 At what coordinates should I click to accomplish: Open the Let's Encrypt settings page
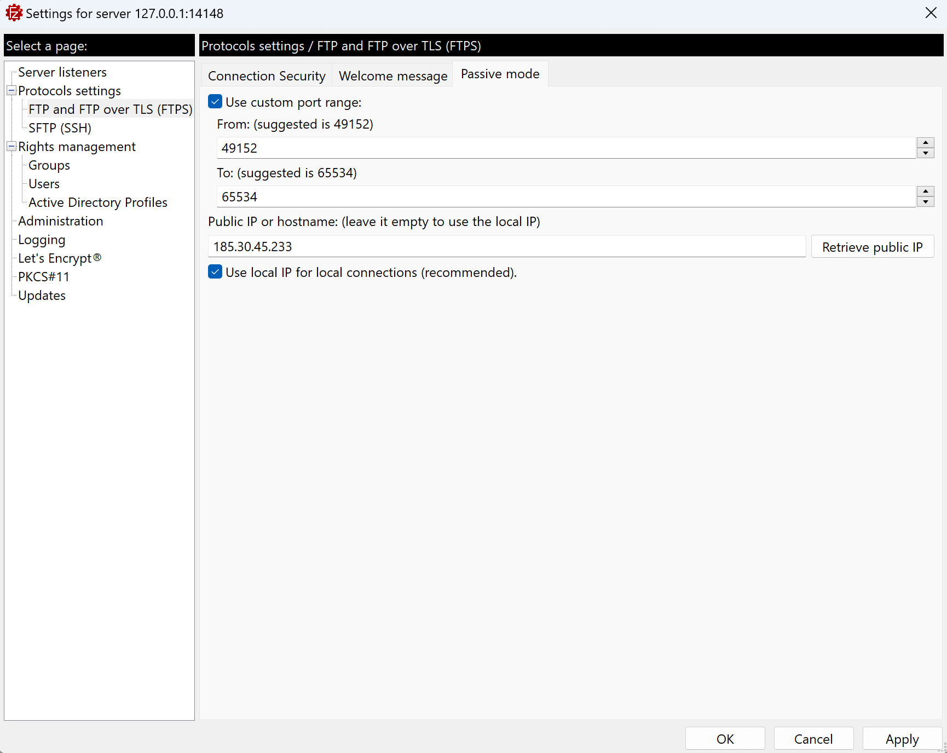(x=59, y=258)
